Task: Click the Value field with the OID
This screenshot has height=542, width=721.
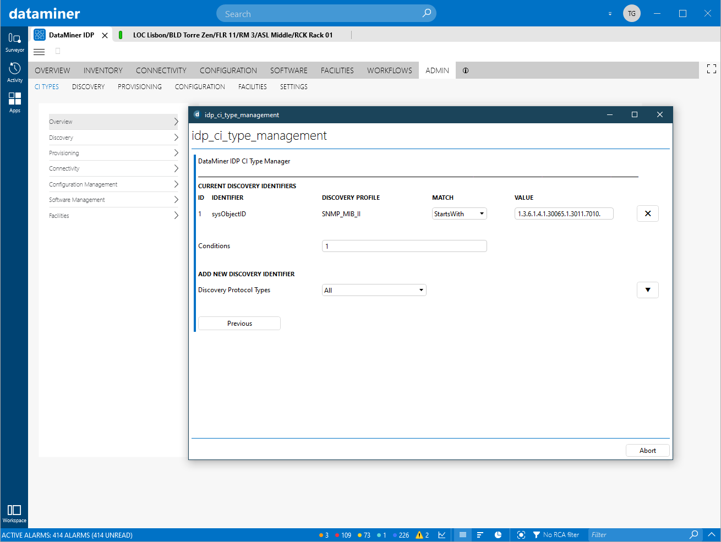Action: point(564,213)
